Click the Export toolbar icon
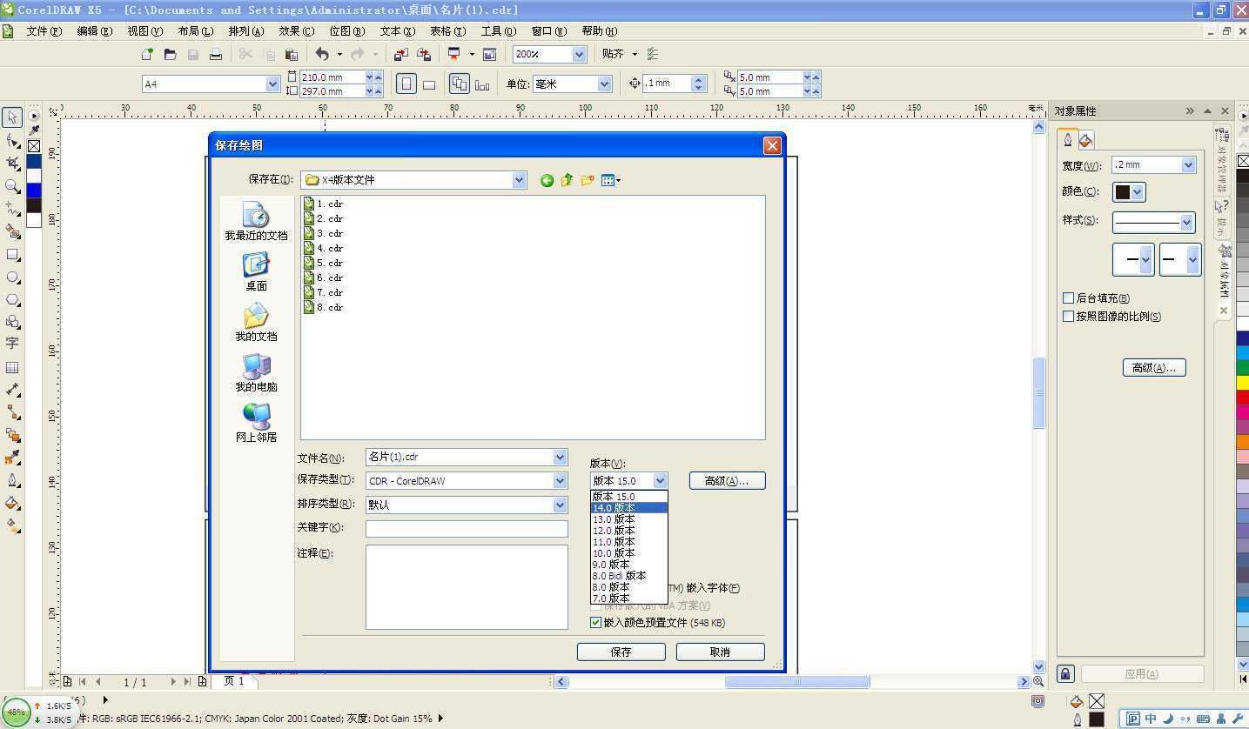This screenshot has height=729, width=1249. click(424, 54)
